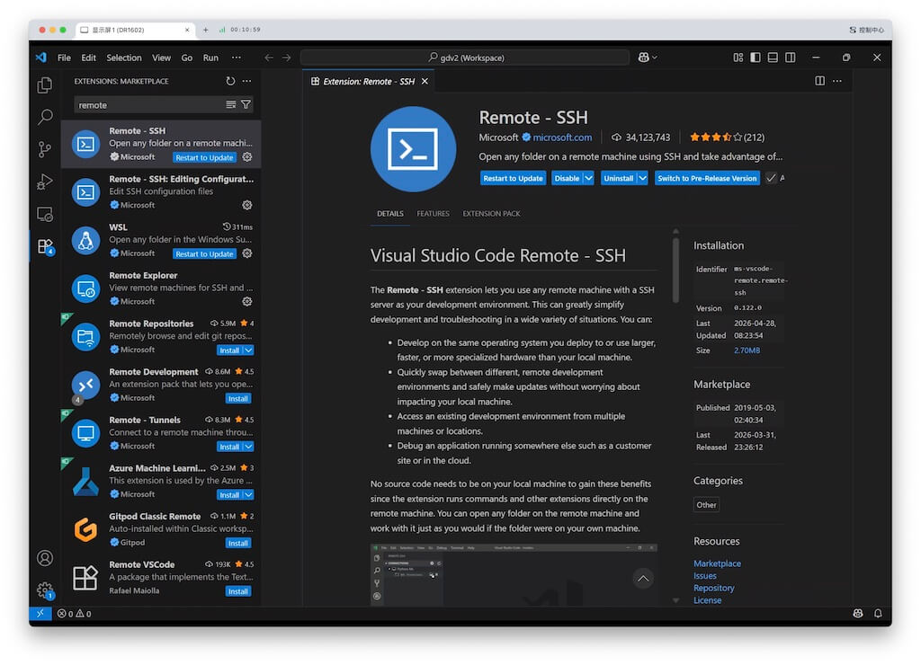Open the Run and Debug view
This screenshot has height=665, width=921.
pyautogui.click(x=44, y=182)
